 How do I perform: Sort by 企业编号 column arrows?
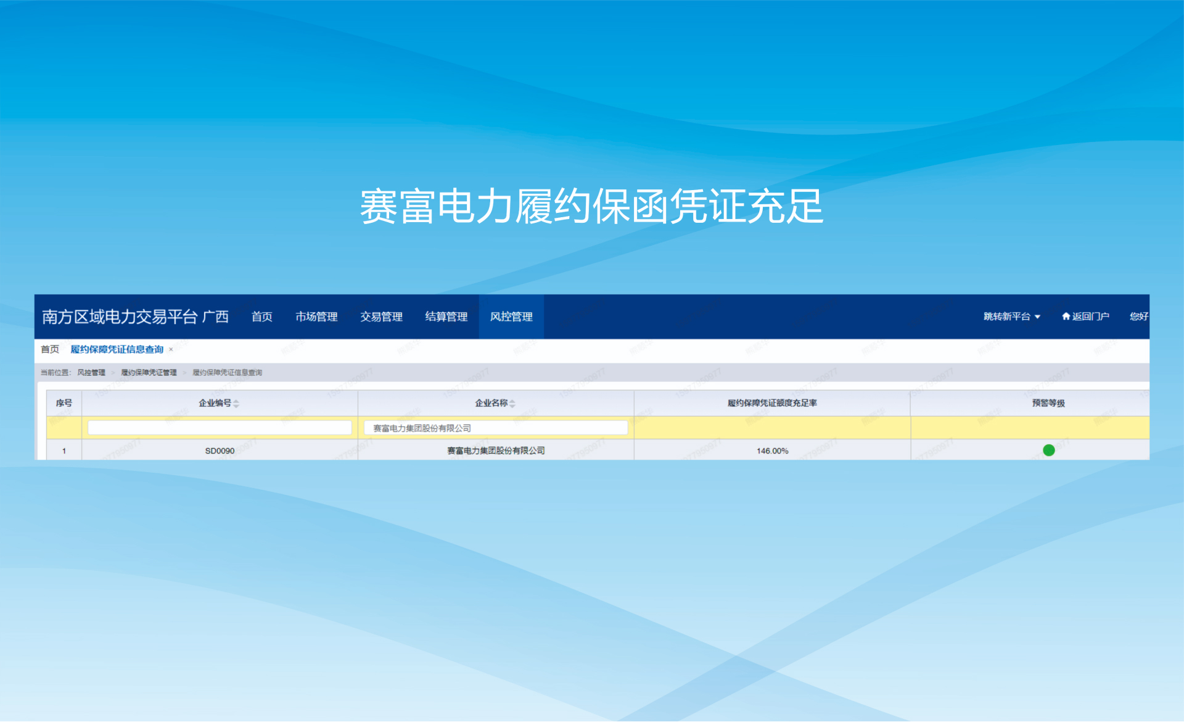(x=236, y=403)
